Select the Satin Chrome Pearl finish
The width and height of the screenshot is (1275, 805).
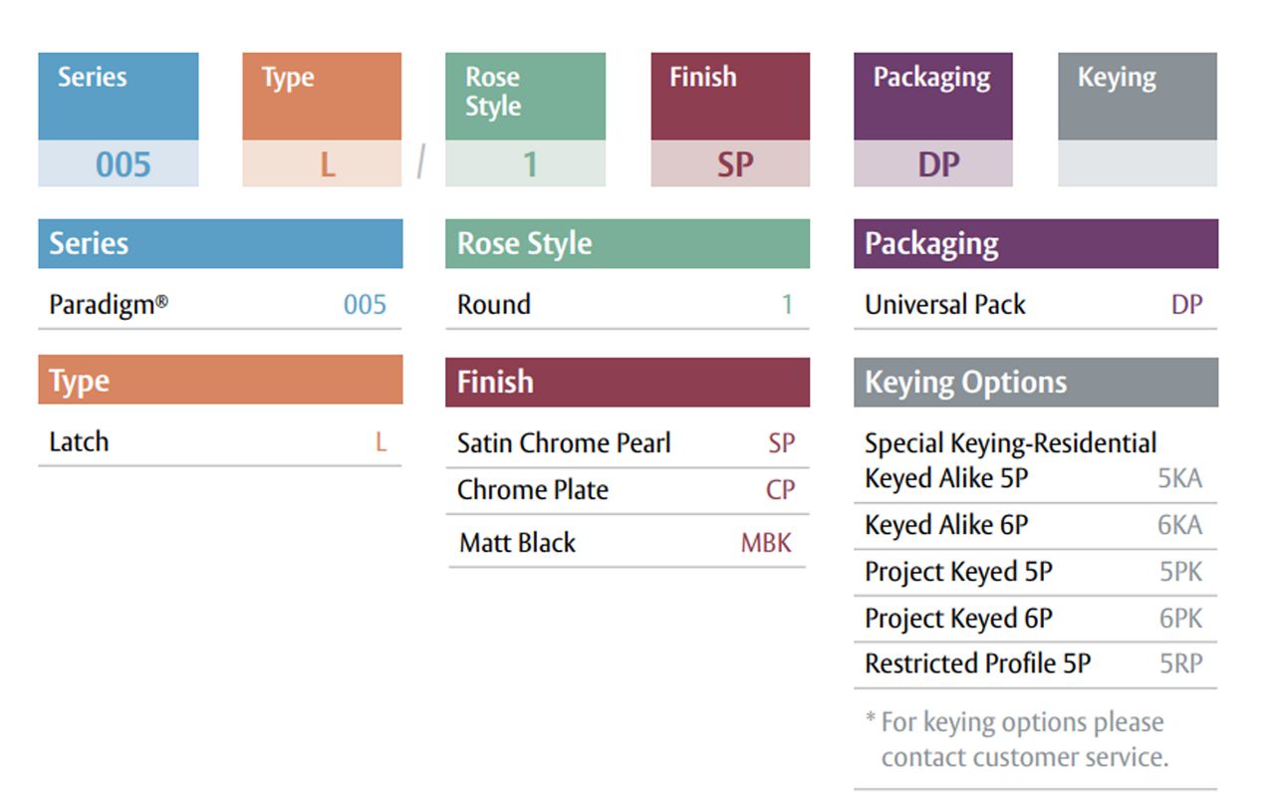628,443
